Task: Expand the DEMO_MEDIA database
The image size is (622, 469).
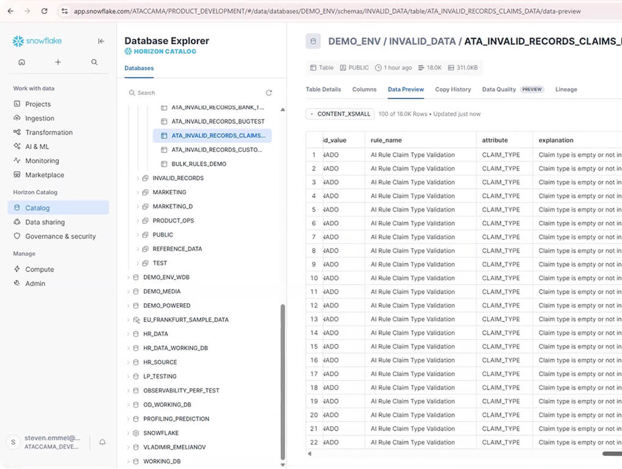Action: click(x=128, y=292)
